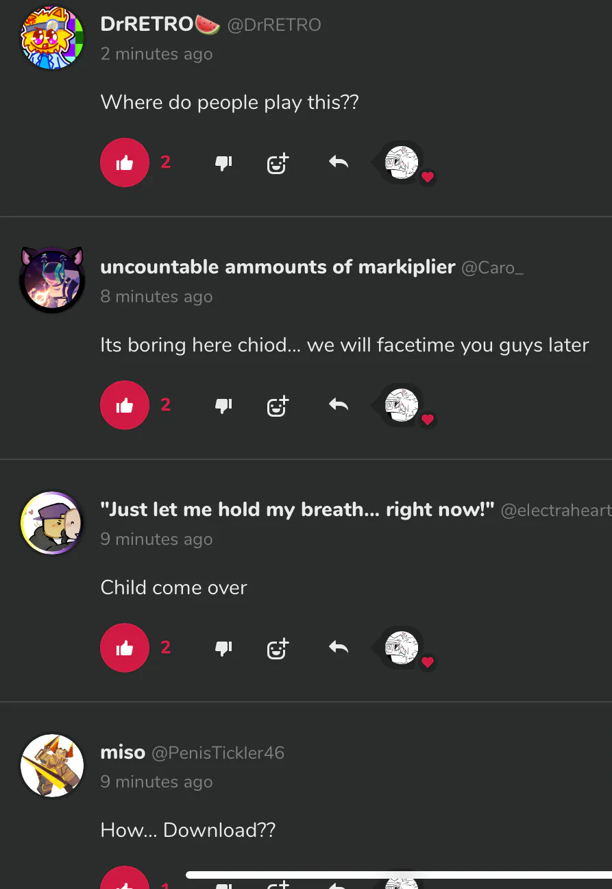The image size is (612, 889).
Task: Open 'uncountable ammounts of markiplier' profile name
Action: click(278, 267)
